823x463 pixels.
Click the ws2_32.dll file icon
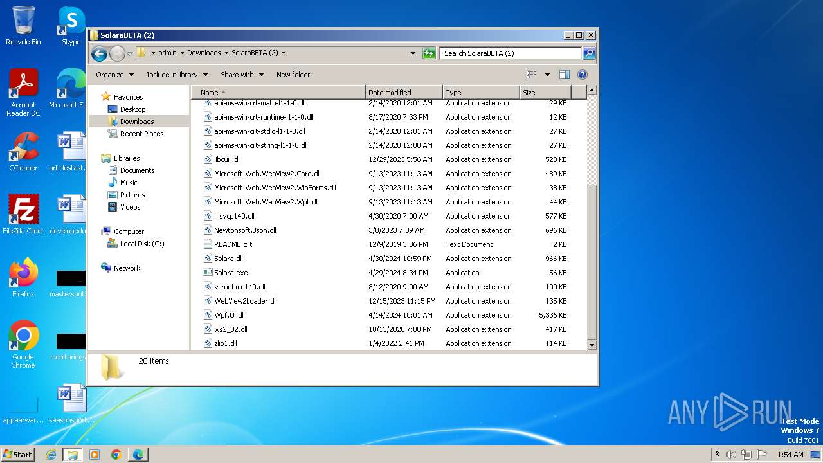click(x=208, y=329)
